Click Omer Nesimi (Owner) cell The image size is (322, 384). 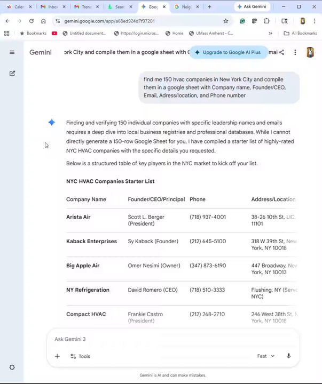(154, 266)
